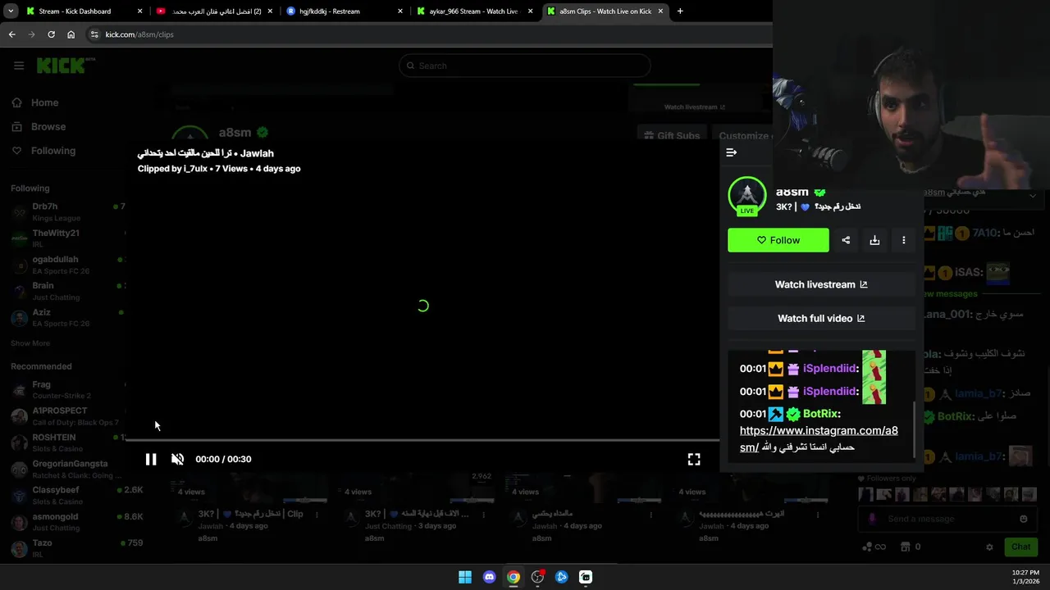Click the a8sm live avatar
The width and height of the screenshot is (1050, 590).
pos(746,197)
